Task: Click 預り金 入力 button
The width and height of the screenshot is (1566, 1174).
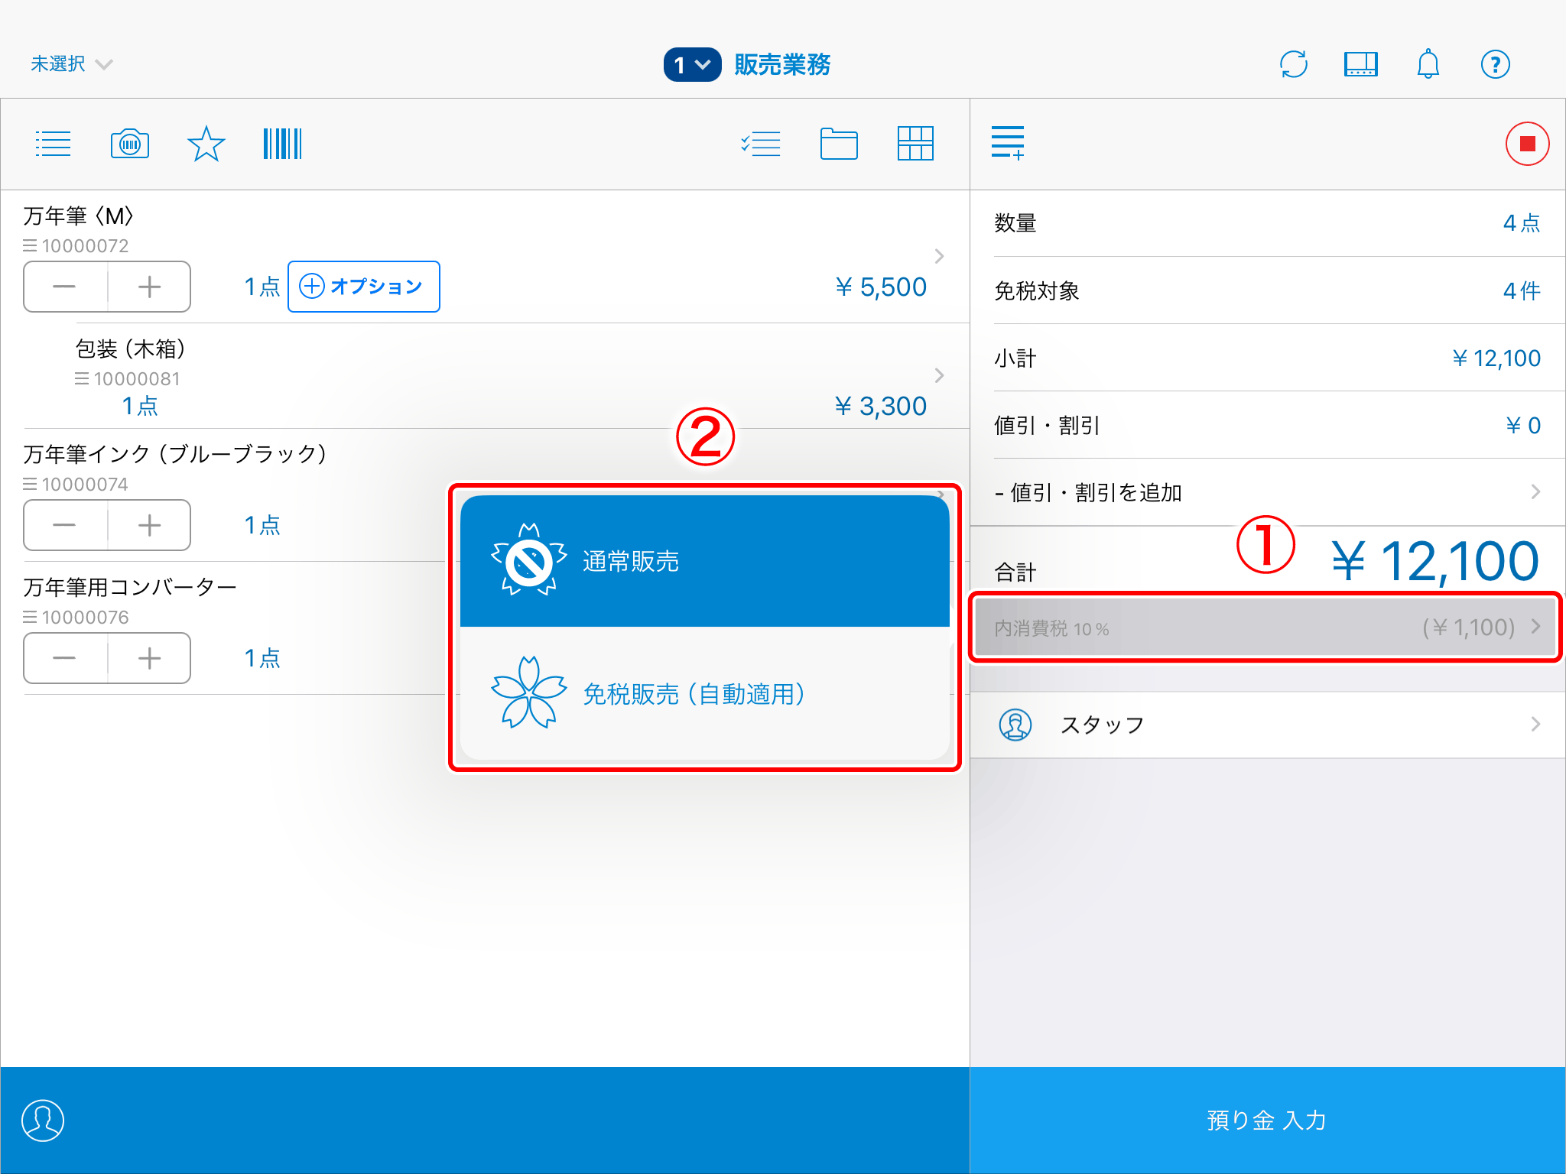Action: coord(1268,1120)
